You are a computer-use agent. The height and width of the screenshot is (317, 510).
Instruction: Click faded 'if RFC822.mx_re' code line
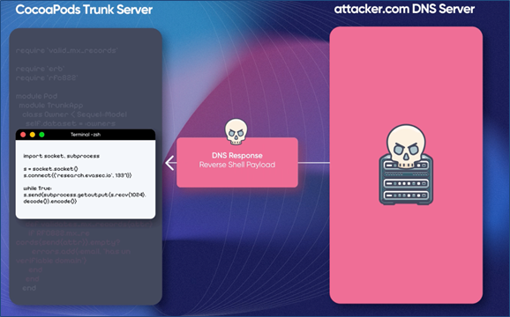point(59,233)
